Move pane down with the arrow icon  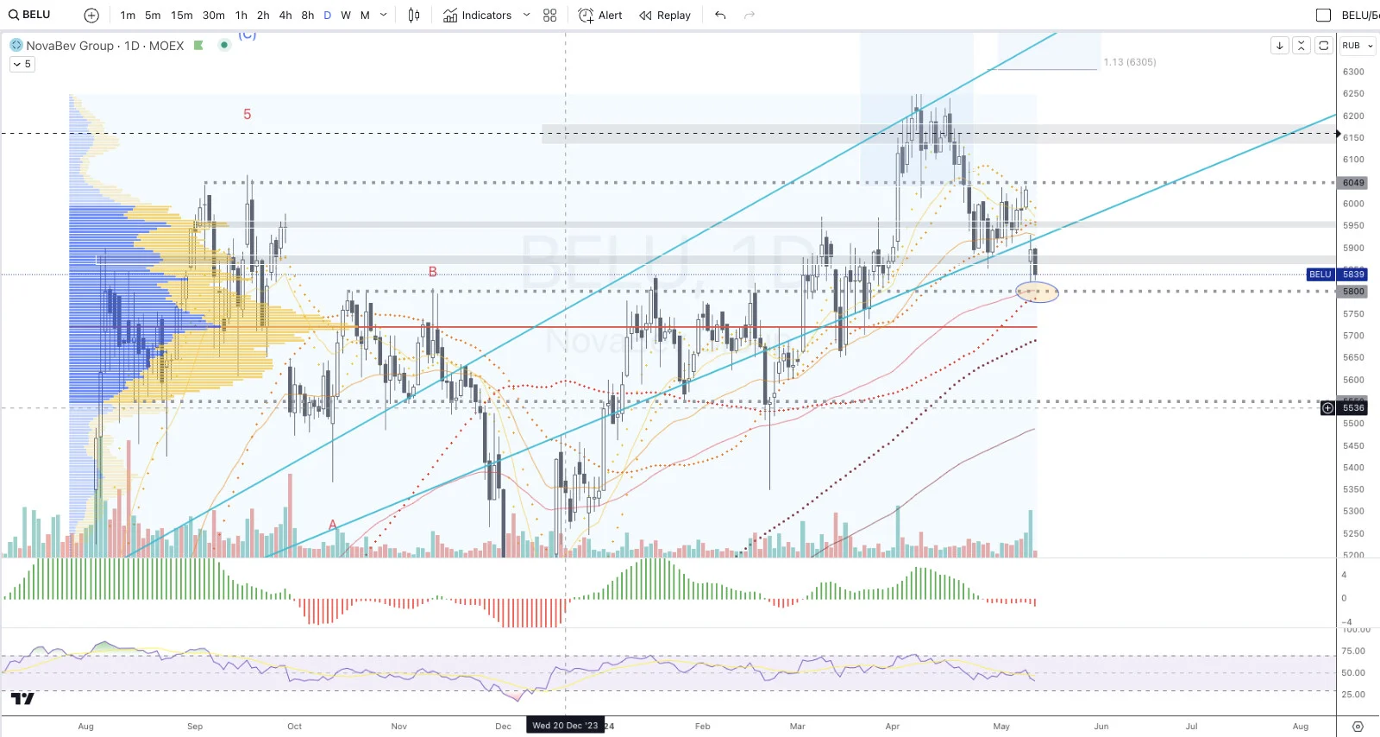pyautogui.click(x=1280, y=45)
